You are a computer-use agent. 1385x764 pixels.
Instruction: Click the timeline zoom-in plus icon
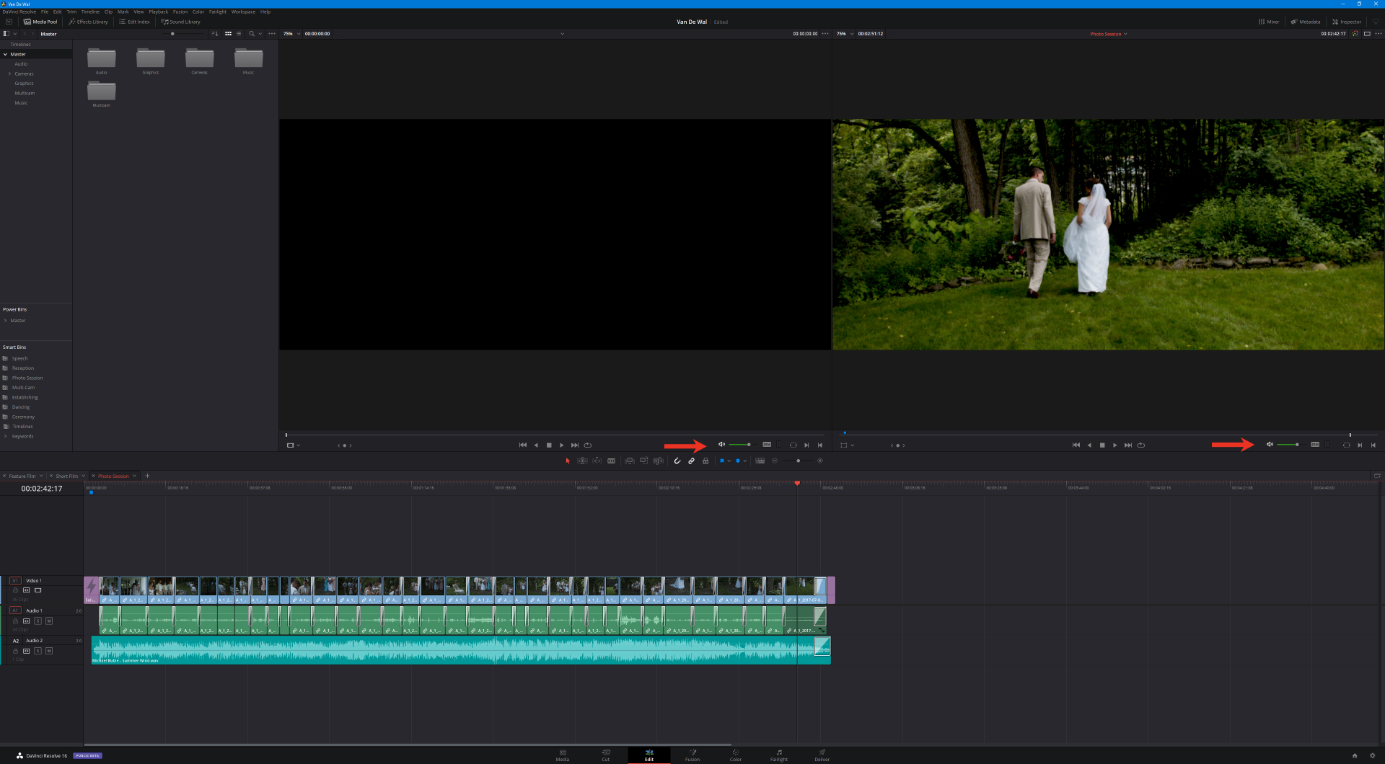click(819, 461)
